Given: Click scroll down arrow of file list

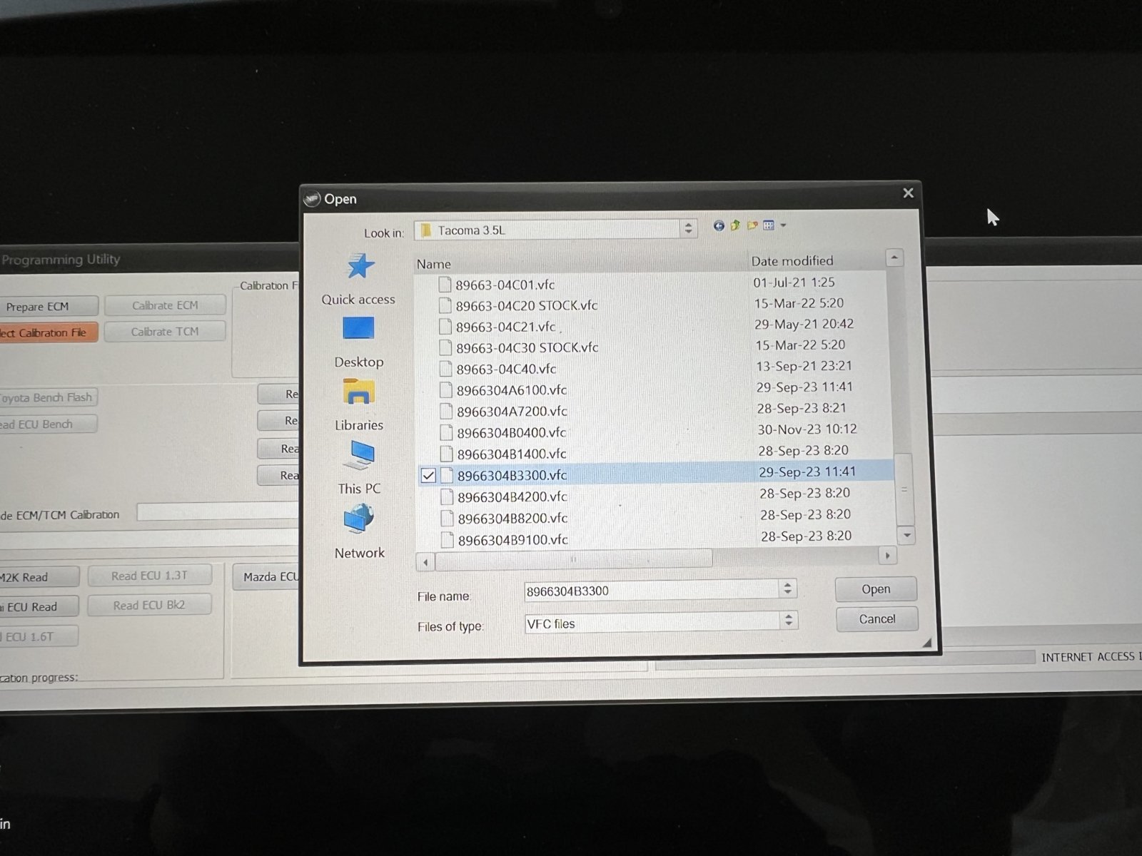Looking at the screenshot, I should click(x=906, y=534).
